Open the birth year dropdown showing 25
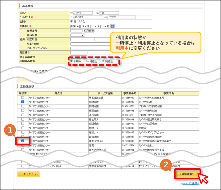221x190 pixels. [84, 26]
